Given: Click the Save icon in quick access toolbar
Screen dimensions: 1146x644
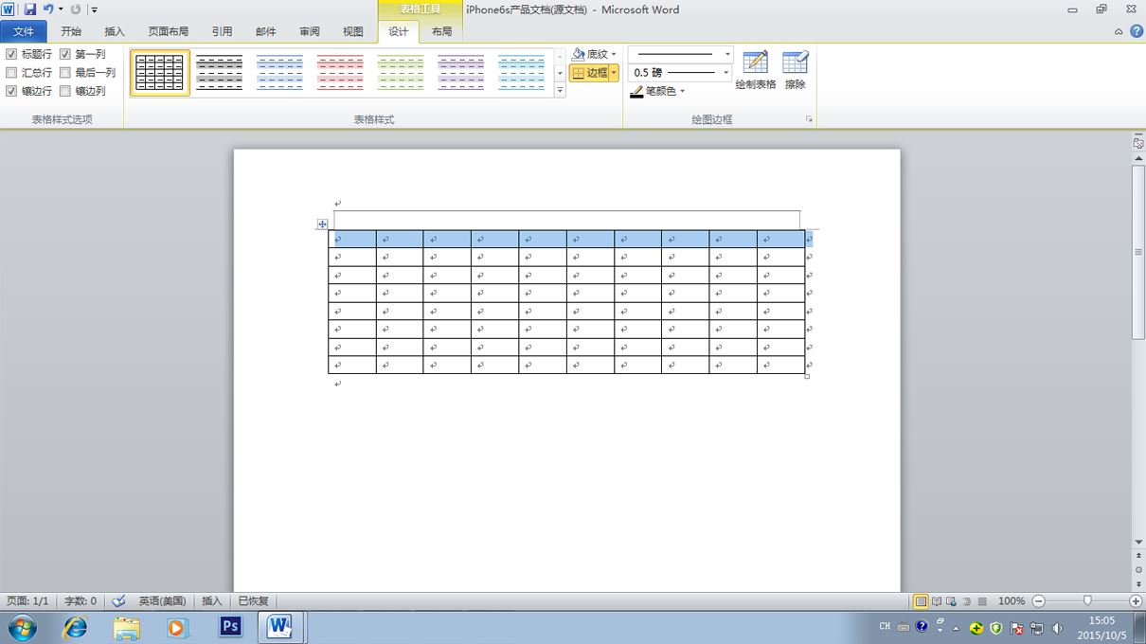Looking at the screenshot, I should (30, 9).
